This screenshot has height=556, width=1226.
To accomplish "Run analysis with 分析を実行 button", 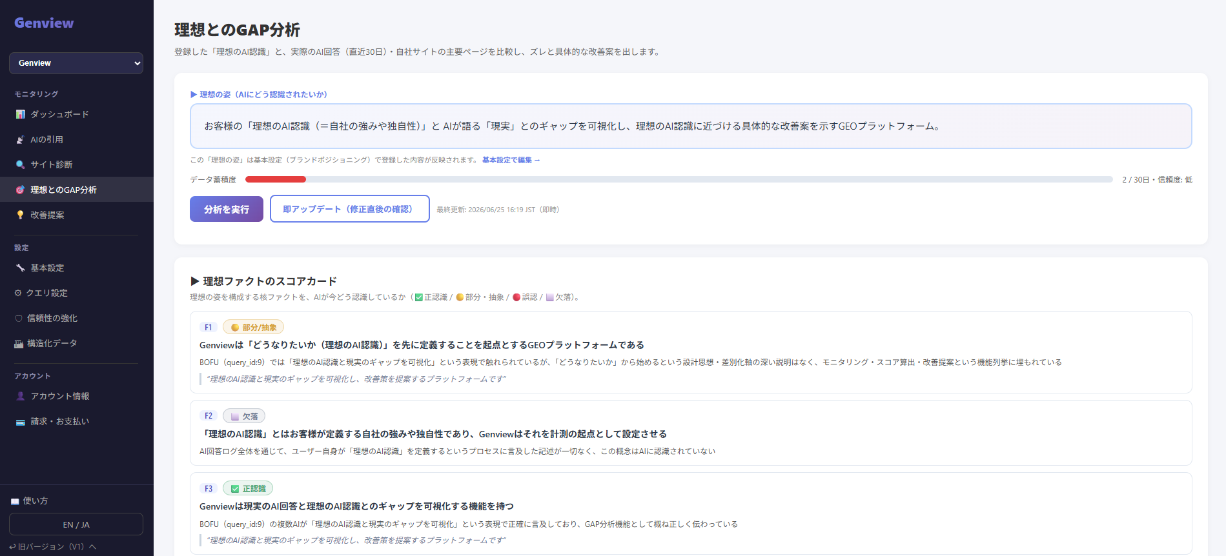I will coord(227,209).
